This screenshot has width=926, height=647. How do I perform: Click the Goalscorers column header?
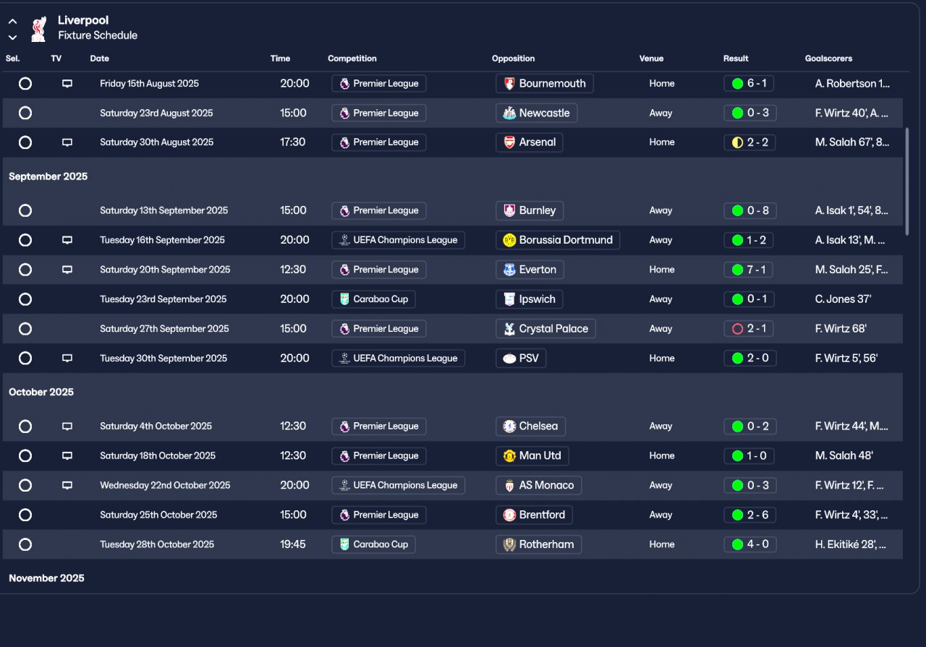click(828, 59)
